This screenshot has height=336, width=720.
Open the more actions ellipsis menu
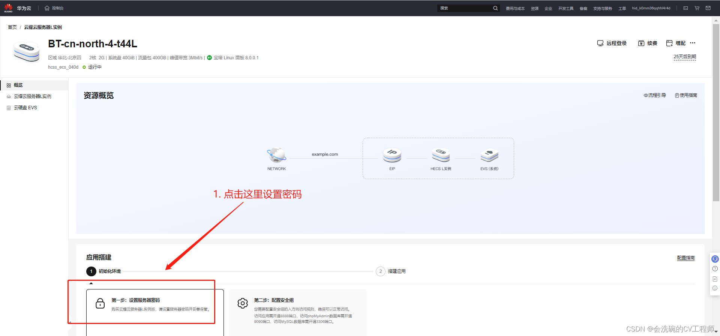tap(693, 43)
